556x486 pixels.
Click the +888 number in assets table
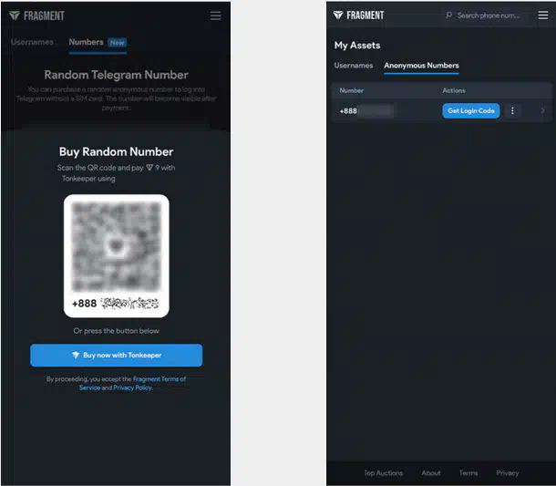point(366,111)
